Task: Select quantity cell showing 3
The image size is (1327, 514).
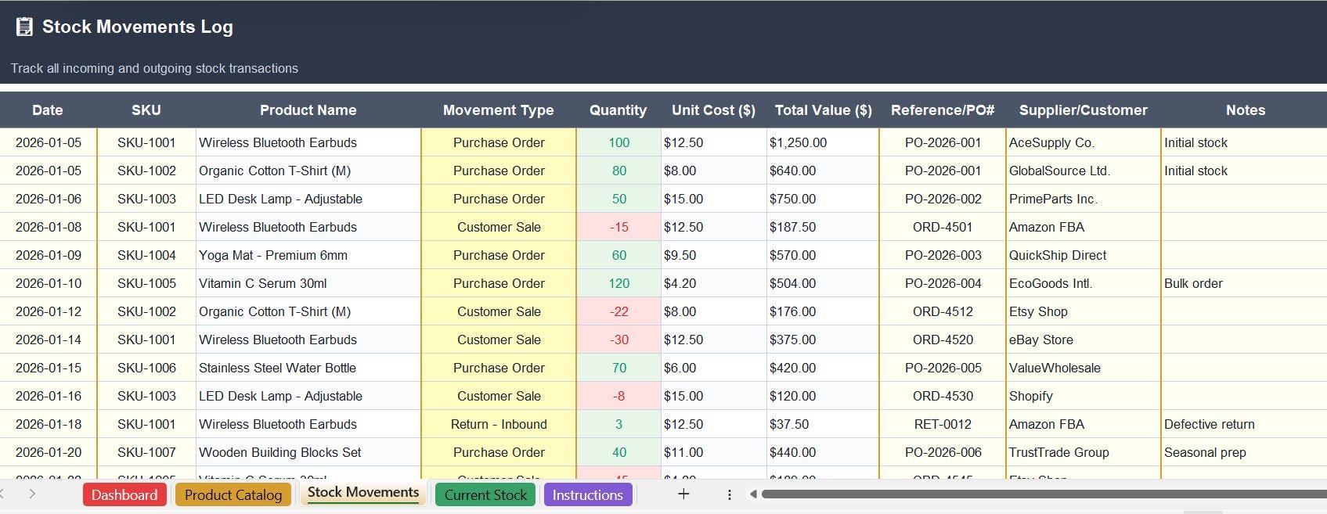Action: 618,424
